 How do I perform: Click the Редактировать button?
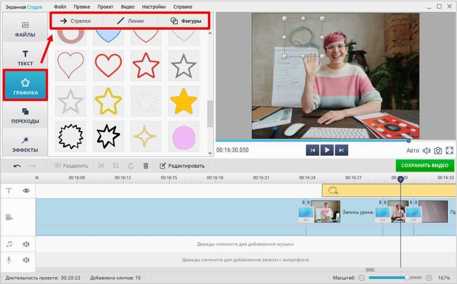pyautogui.click(x=182, y=166)
